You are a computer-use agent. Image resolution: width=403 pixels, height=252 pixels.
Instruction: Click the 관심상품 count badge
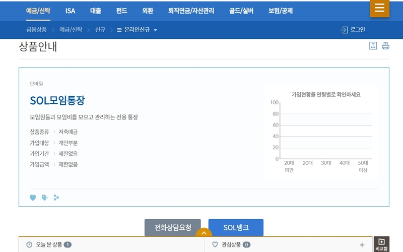point(246,244)
